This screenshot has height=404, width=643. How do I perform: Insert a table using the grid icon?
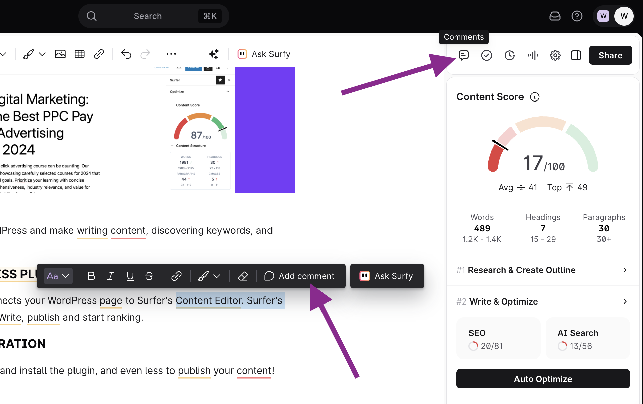(x=80, y=54)
